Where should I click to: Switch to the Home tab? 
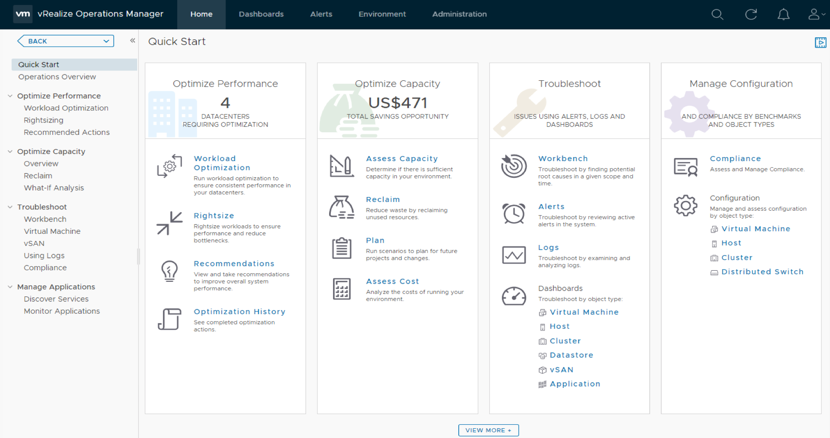click(201, 15)
